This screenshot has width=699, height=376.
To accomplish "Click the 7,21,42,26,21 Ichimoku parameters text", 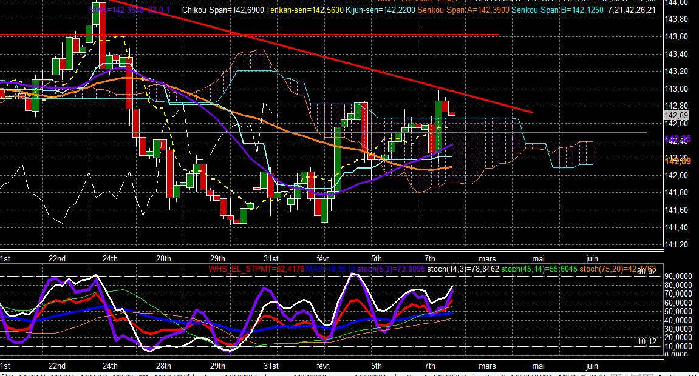I will (632, 10).
